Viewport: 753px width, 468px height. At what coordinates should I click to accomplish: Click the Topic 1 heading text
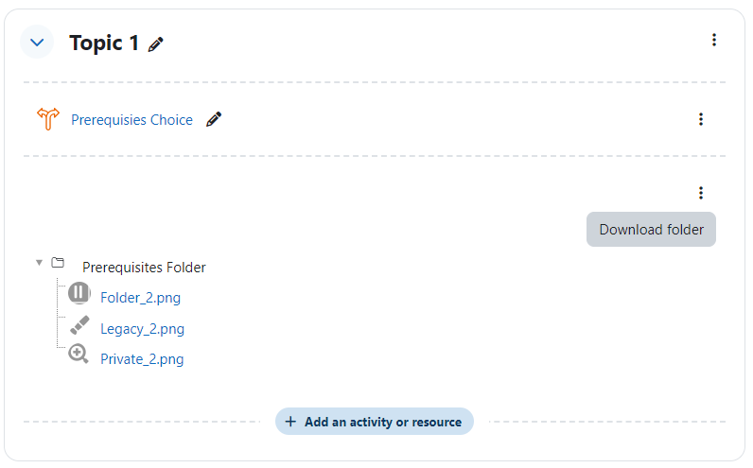point(104,43)
